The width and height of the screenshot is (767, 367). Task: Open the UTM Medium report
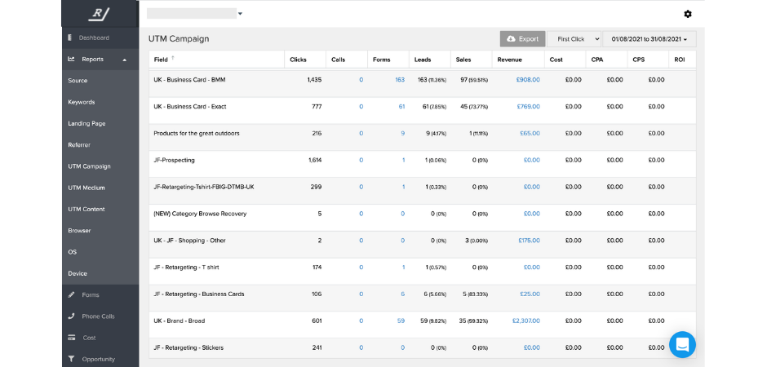click(86, 188)
